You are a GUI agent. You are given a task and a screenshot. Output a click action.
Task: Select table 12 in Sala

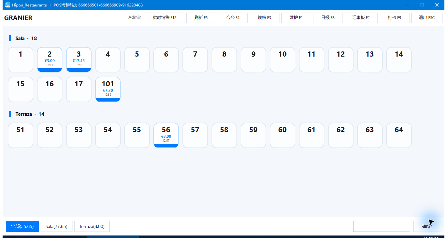(x=341, y=59)
